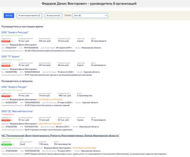
Task: Click the '3 производства' debts value
Action: (85, 96)
